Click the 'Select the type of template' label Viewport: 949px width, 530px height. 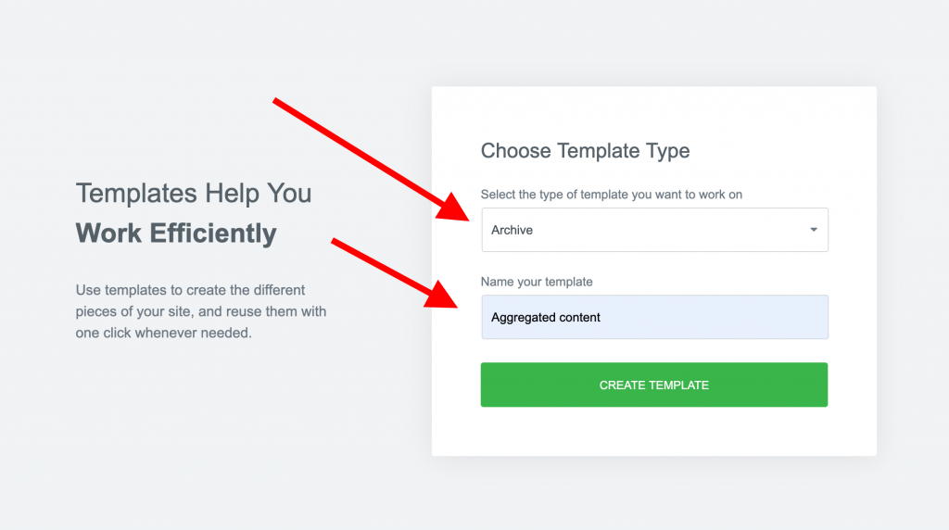click(611, 195)
